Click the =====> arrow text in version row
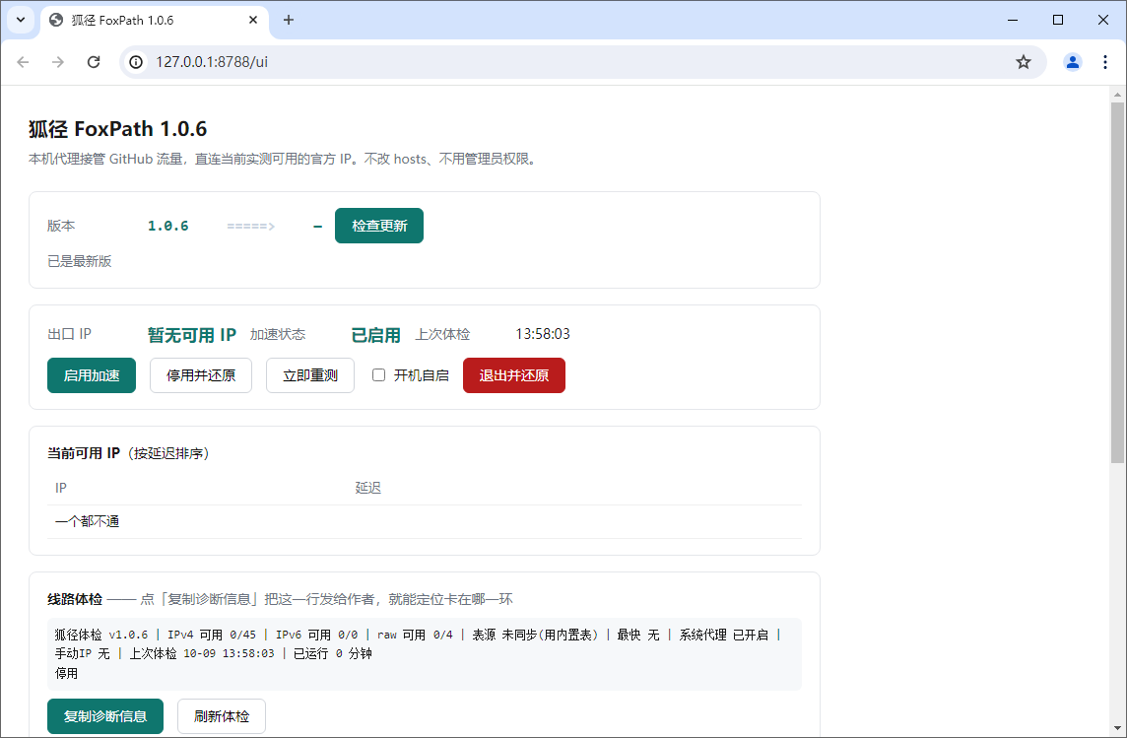 [x=251, y=226]
